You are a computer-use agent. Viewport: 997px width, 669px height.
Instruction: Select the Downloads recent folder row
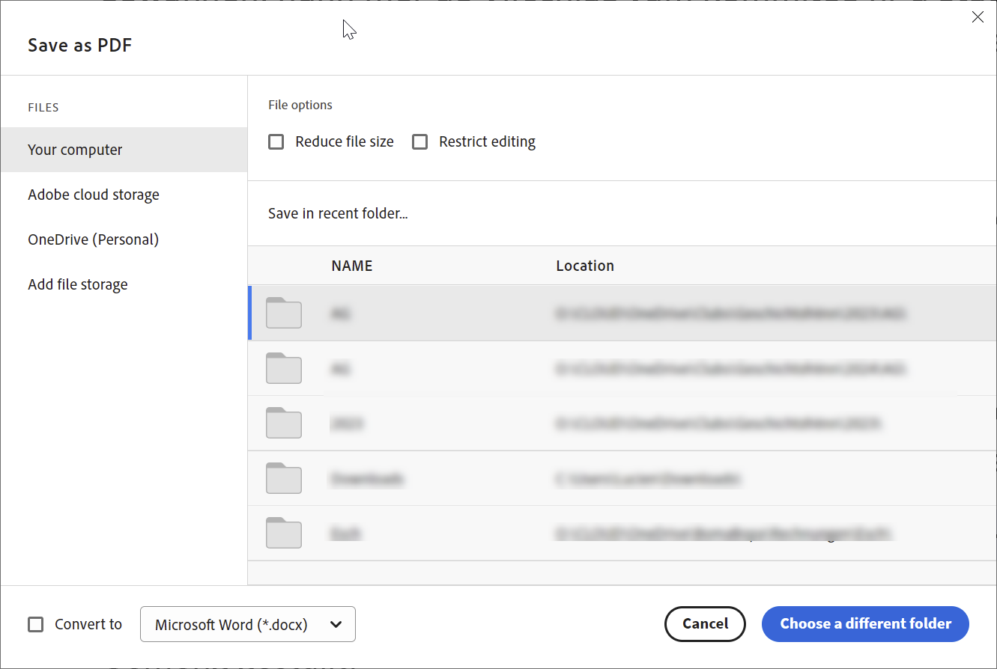point(524,478)
